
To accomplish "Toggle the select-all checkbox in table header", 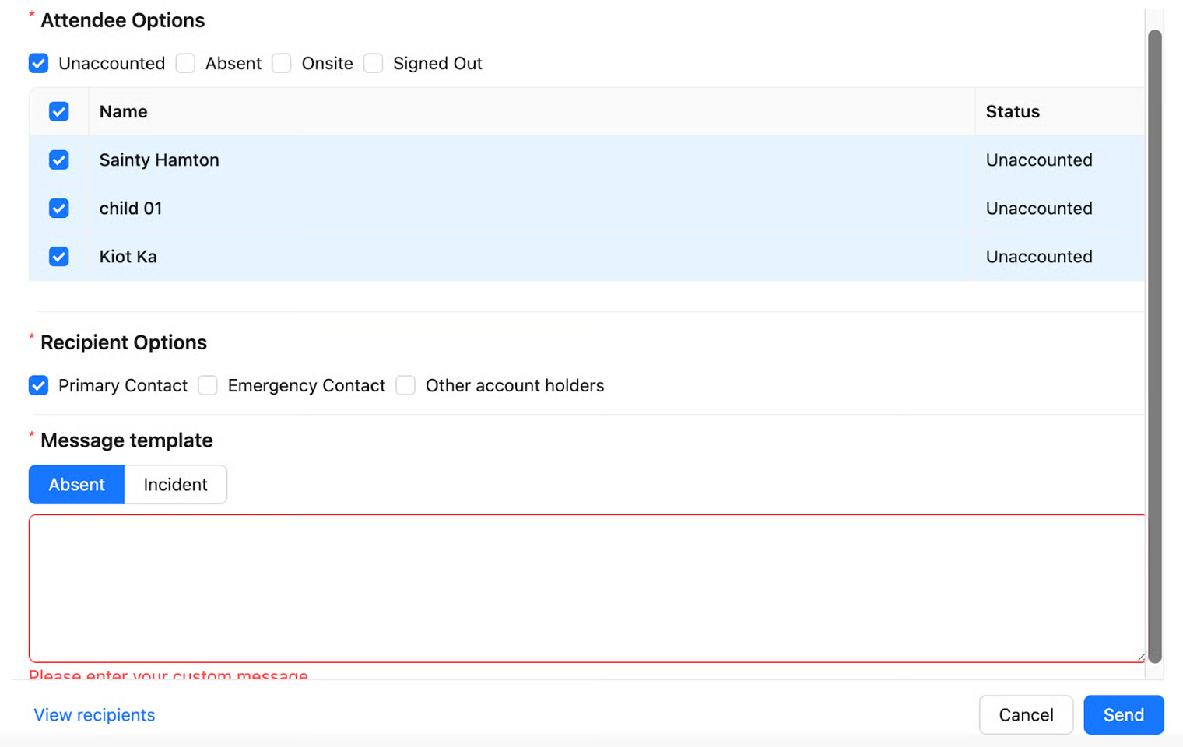I will 59,111.
